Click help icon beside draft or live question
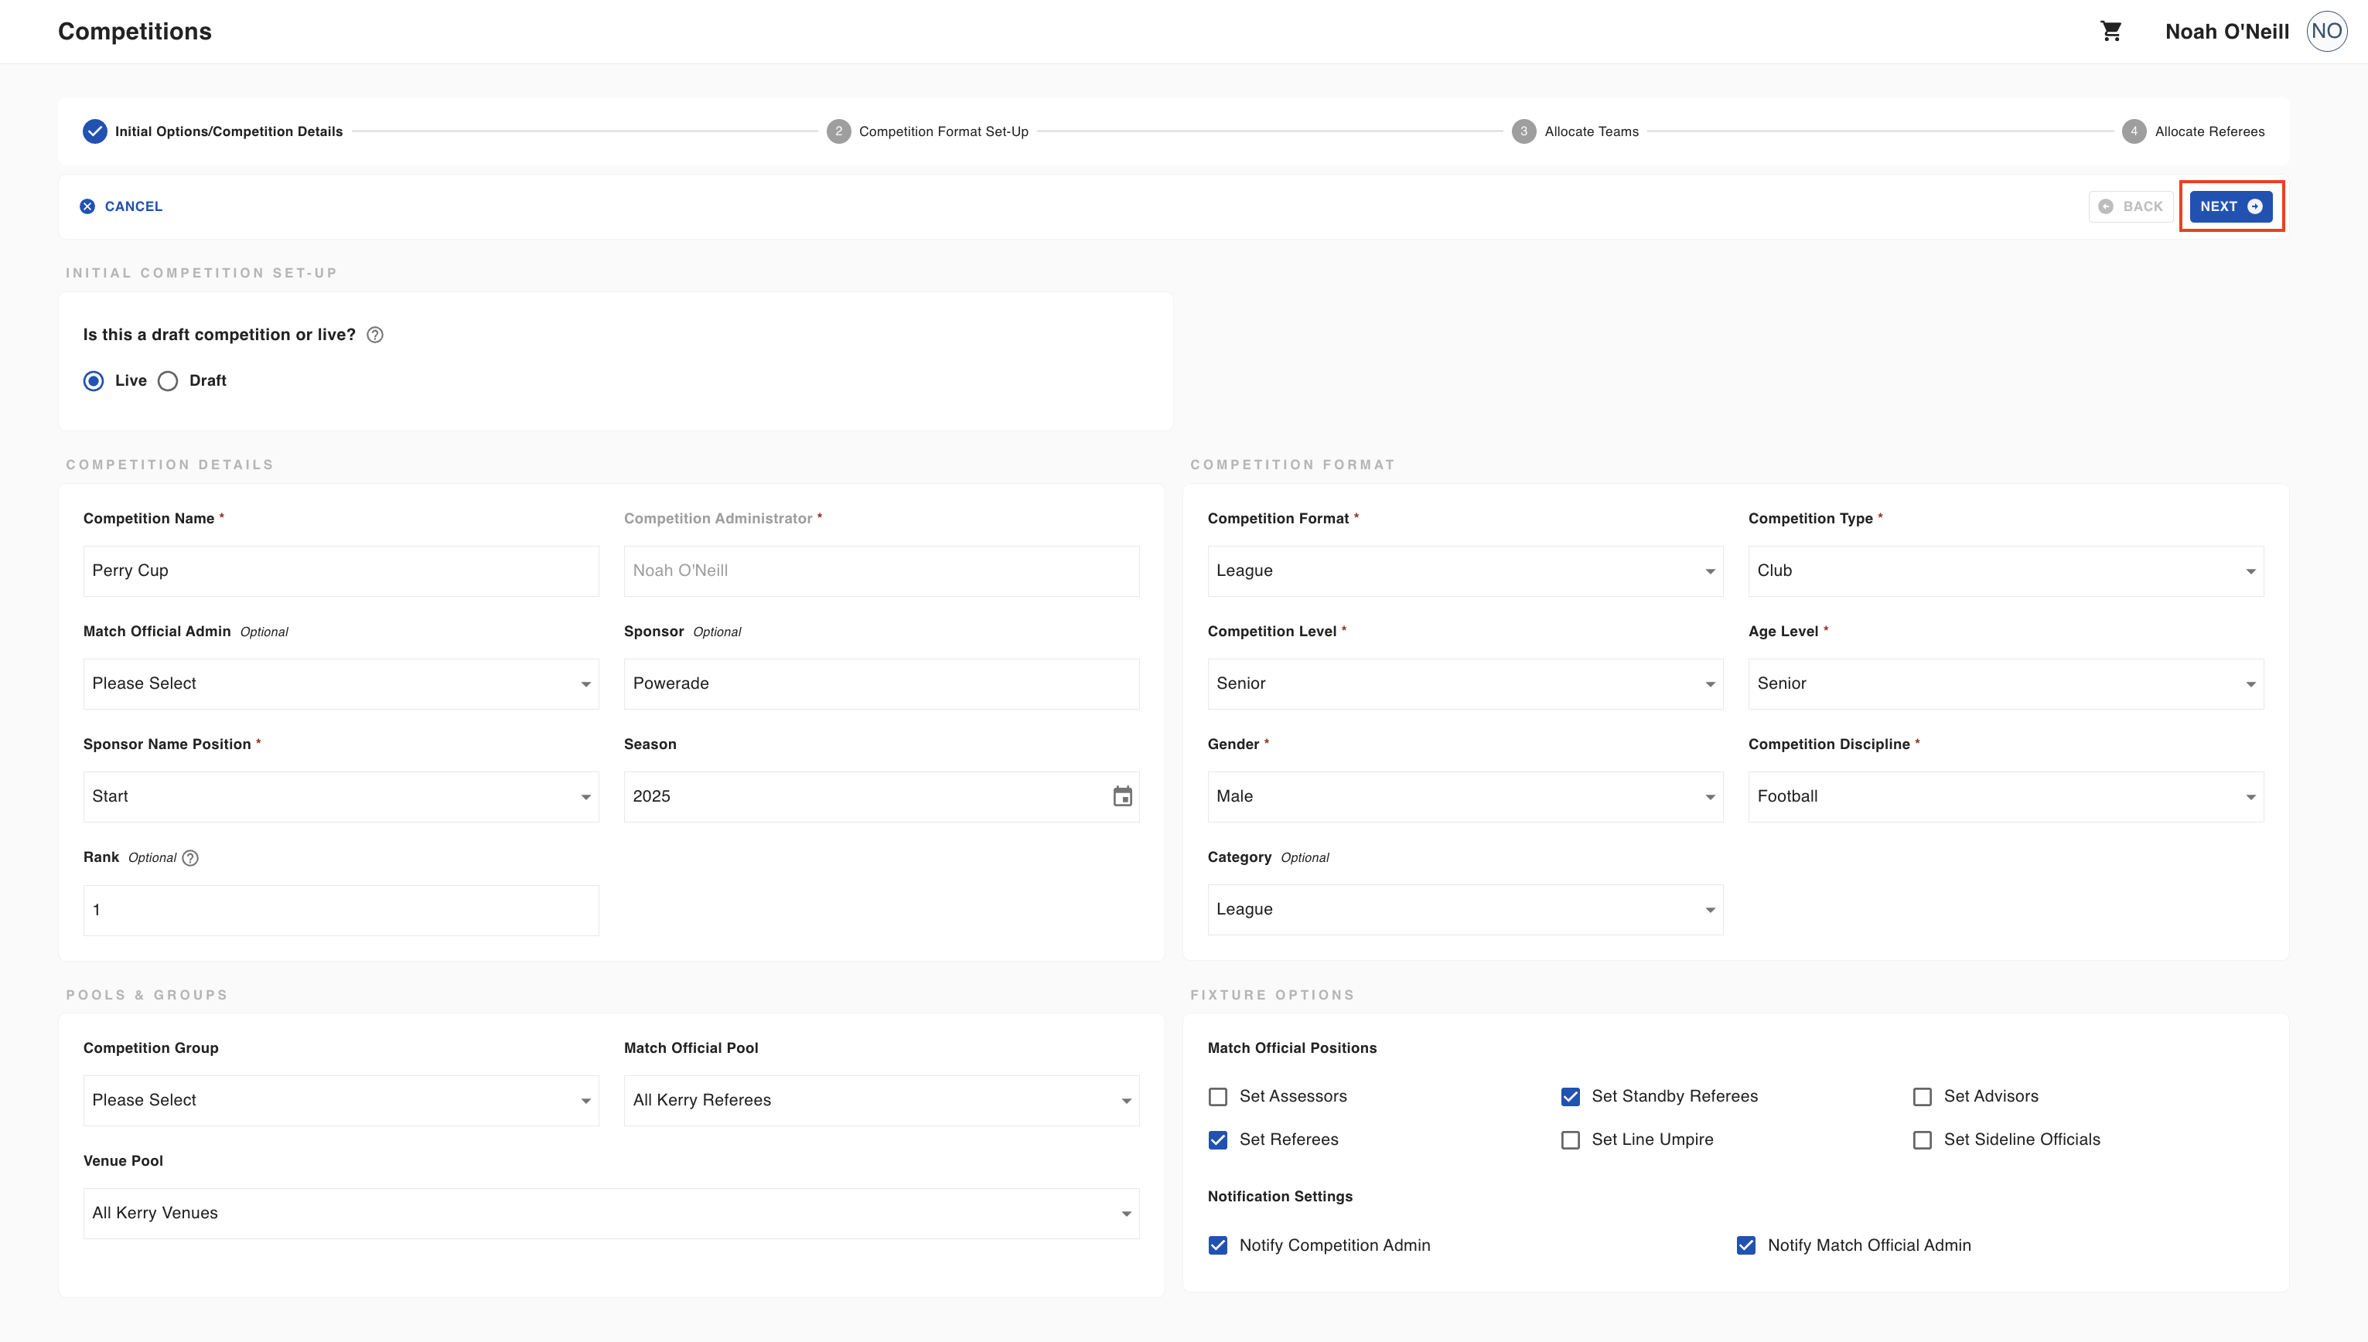 [x=375, y=335]
